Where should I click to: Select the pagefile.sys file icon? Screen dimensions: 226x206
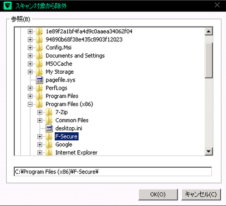pos(40,80)
